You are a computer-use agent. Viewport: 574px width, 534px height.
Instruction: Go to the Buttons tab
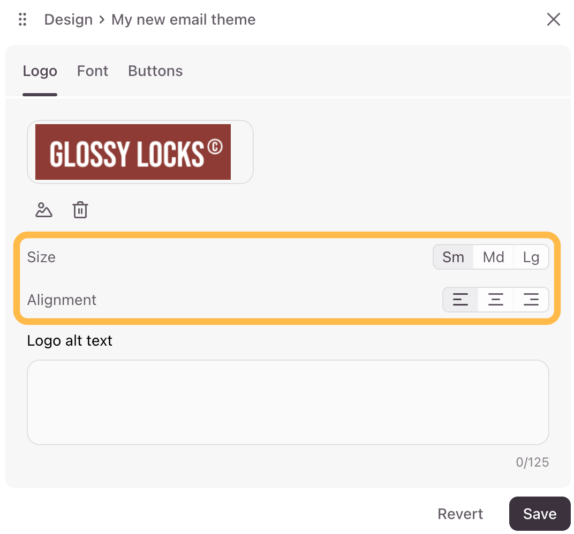pyautogui.click(x=155, y=71)
